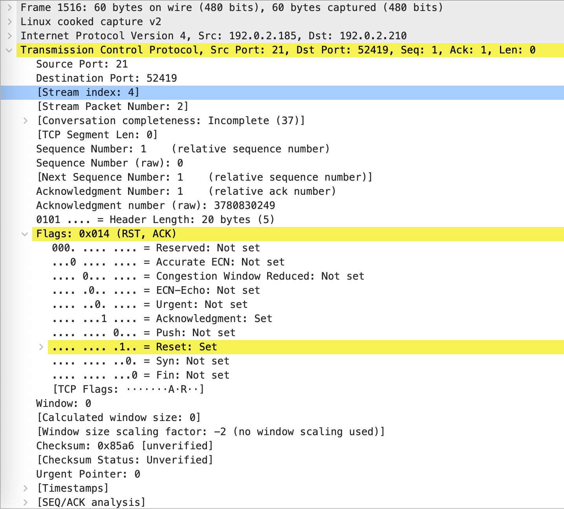Expand Conversation completeness details
Viewport: 564px width, 509px height.
point(26,121)
